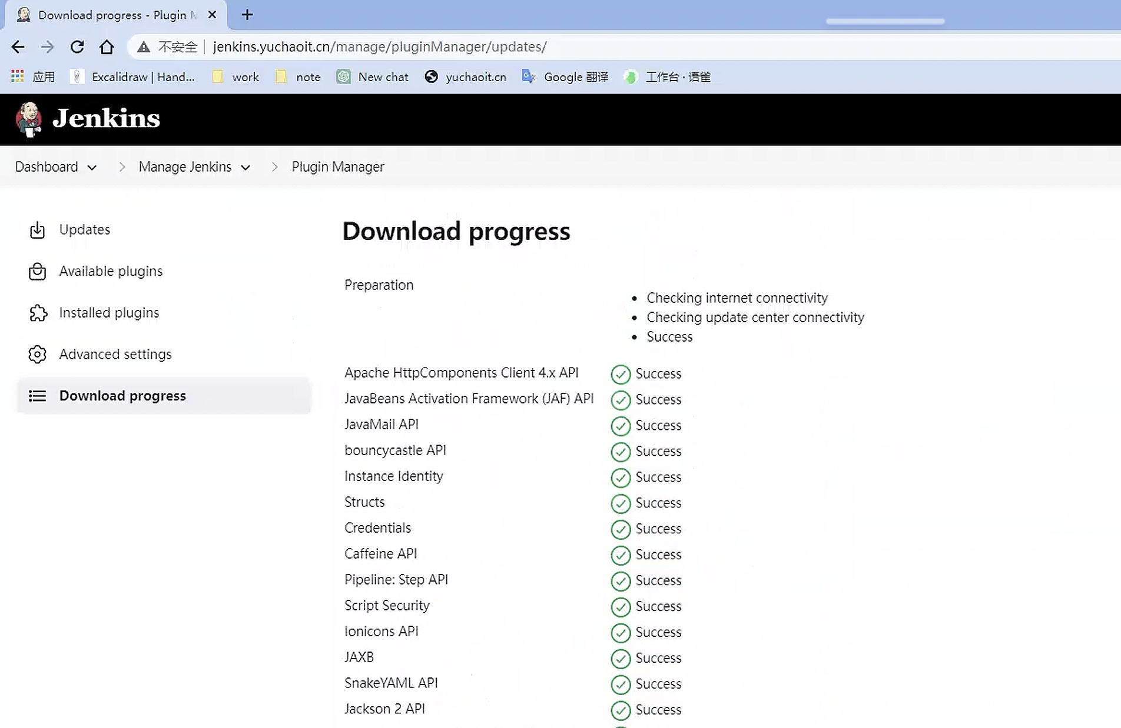Screen dimensions: 1121x728
Task: Click the Download progress list icon
Action: coord(37,396)
